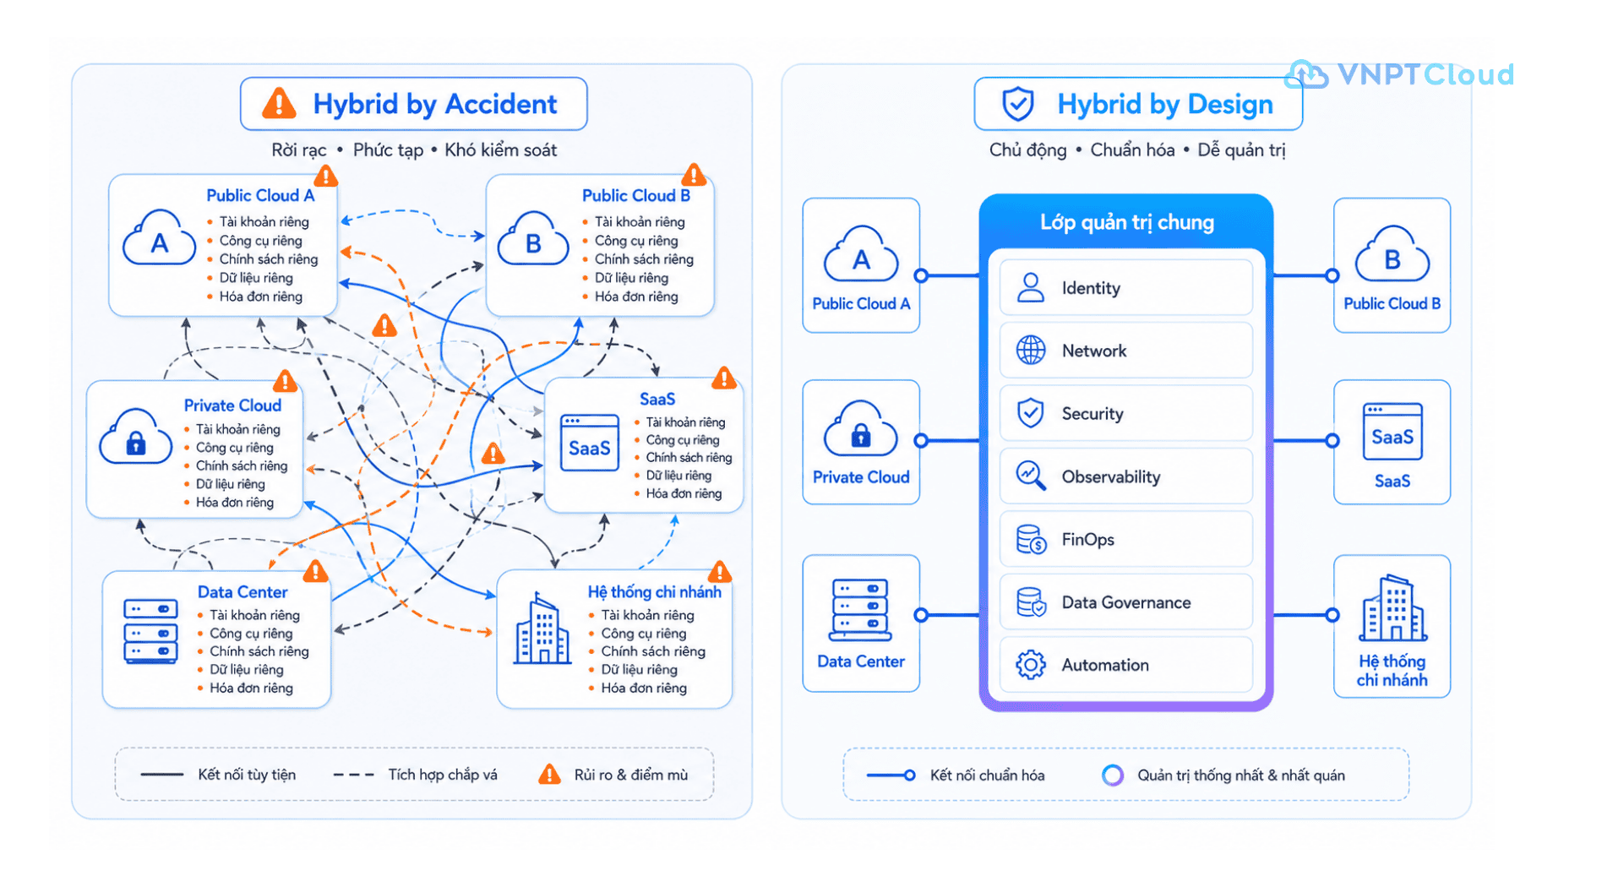Click Hóa đơn riêng in the Accident panel's Data Center card
1602x887 pixels.
pyautogui.click(x=251, y=688)
